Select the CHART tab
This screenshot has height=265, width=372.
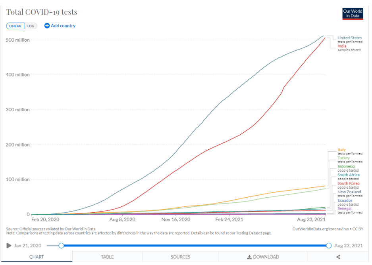(37, 257)
